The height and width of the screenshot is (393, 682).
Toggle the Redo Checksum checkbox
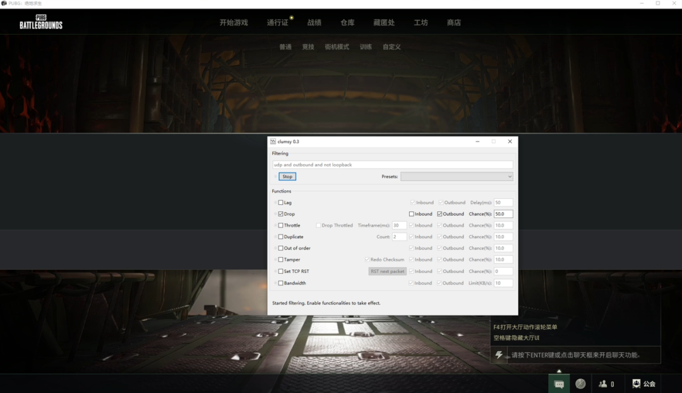(x=367, y=260)
